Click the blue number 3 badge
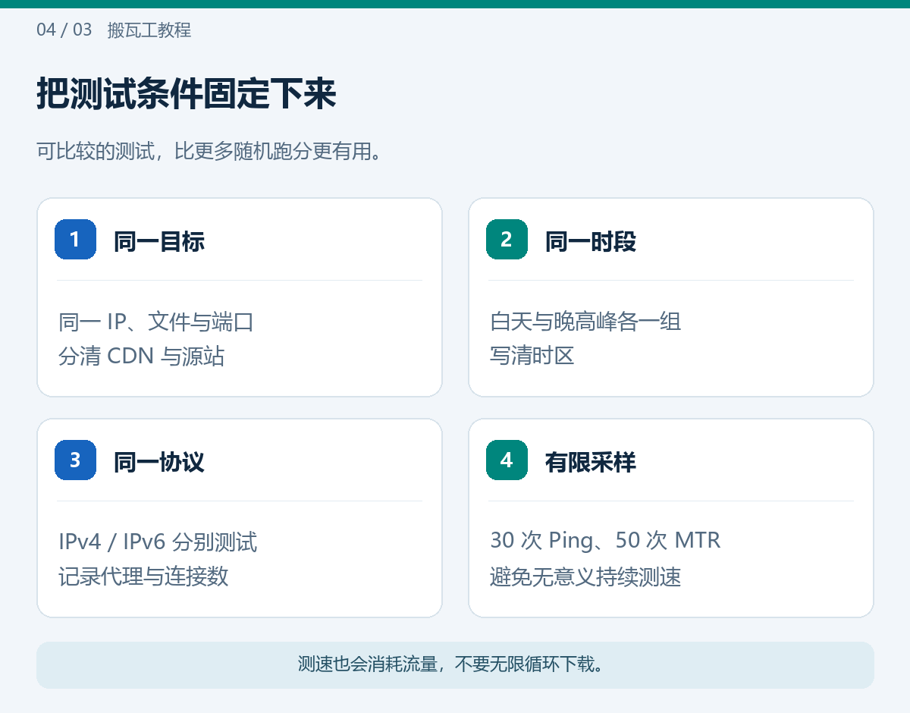Viewport: 910px width, 713px height. 75,460
